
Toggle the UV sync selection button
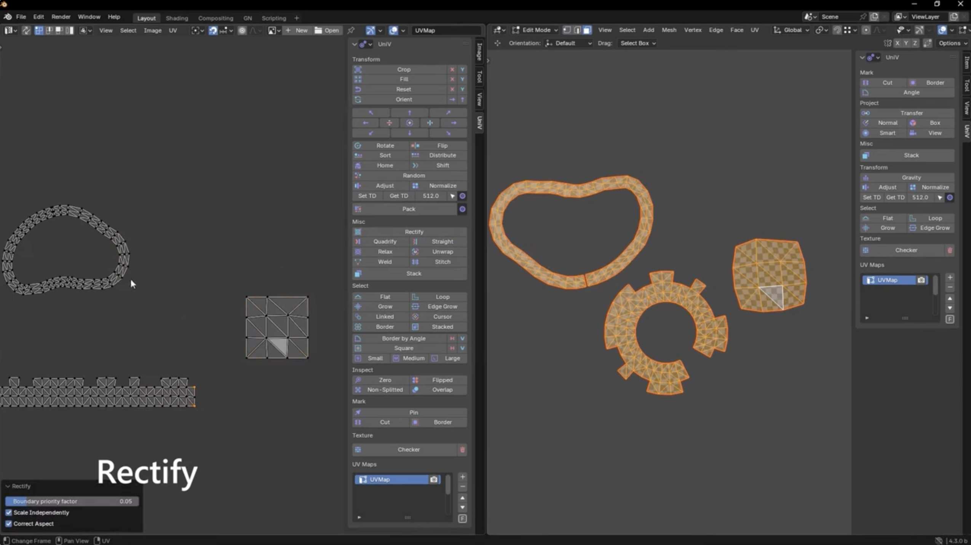click(26, 30)
